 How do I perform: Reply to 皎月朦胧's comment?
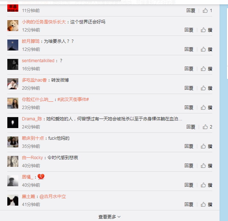(189, 49)
